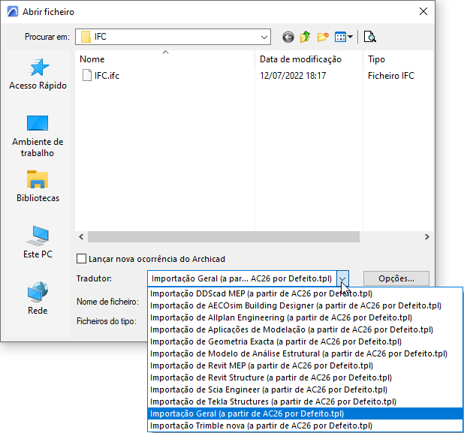
Task: Close the Abrir ficheiro dialog
Action: tap(423, 11)
